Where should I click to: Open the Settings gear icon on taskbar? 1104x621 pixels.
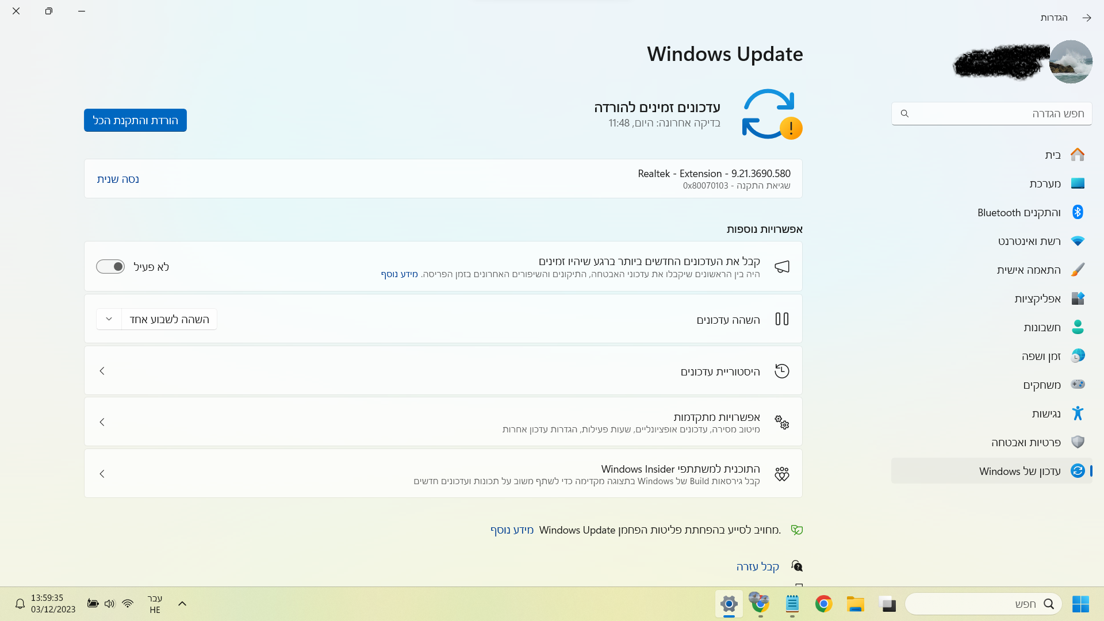[729, 604]
